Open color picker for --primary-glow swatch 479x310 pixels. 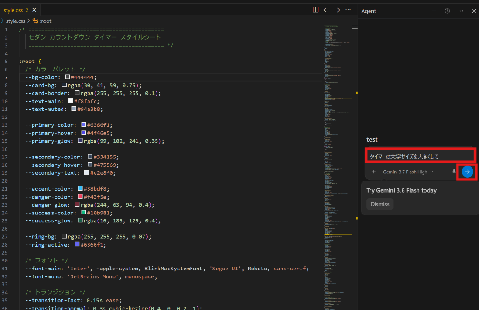80,141
